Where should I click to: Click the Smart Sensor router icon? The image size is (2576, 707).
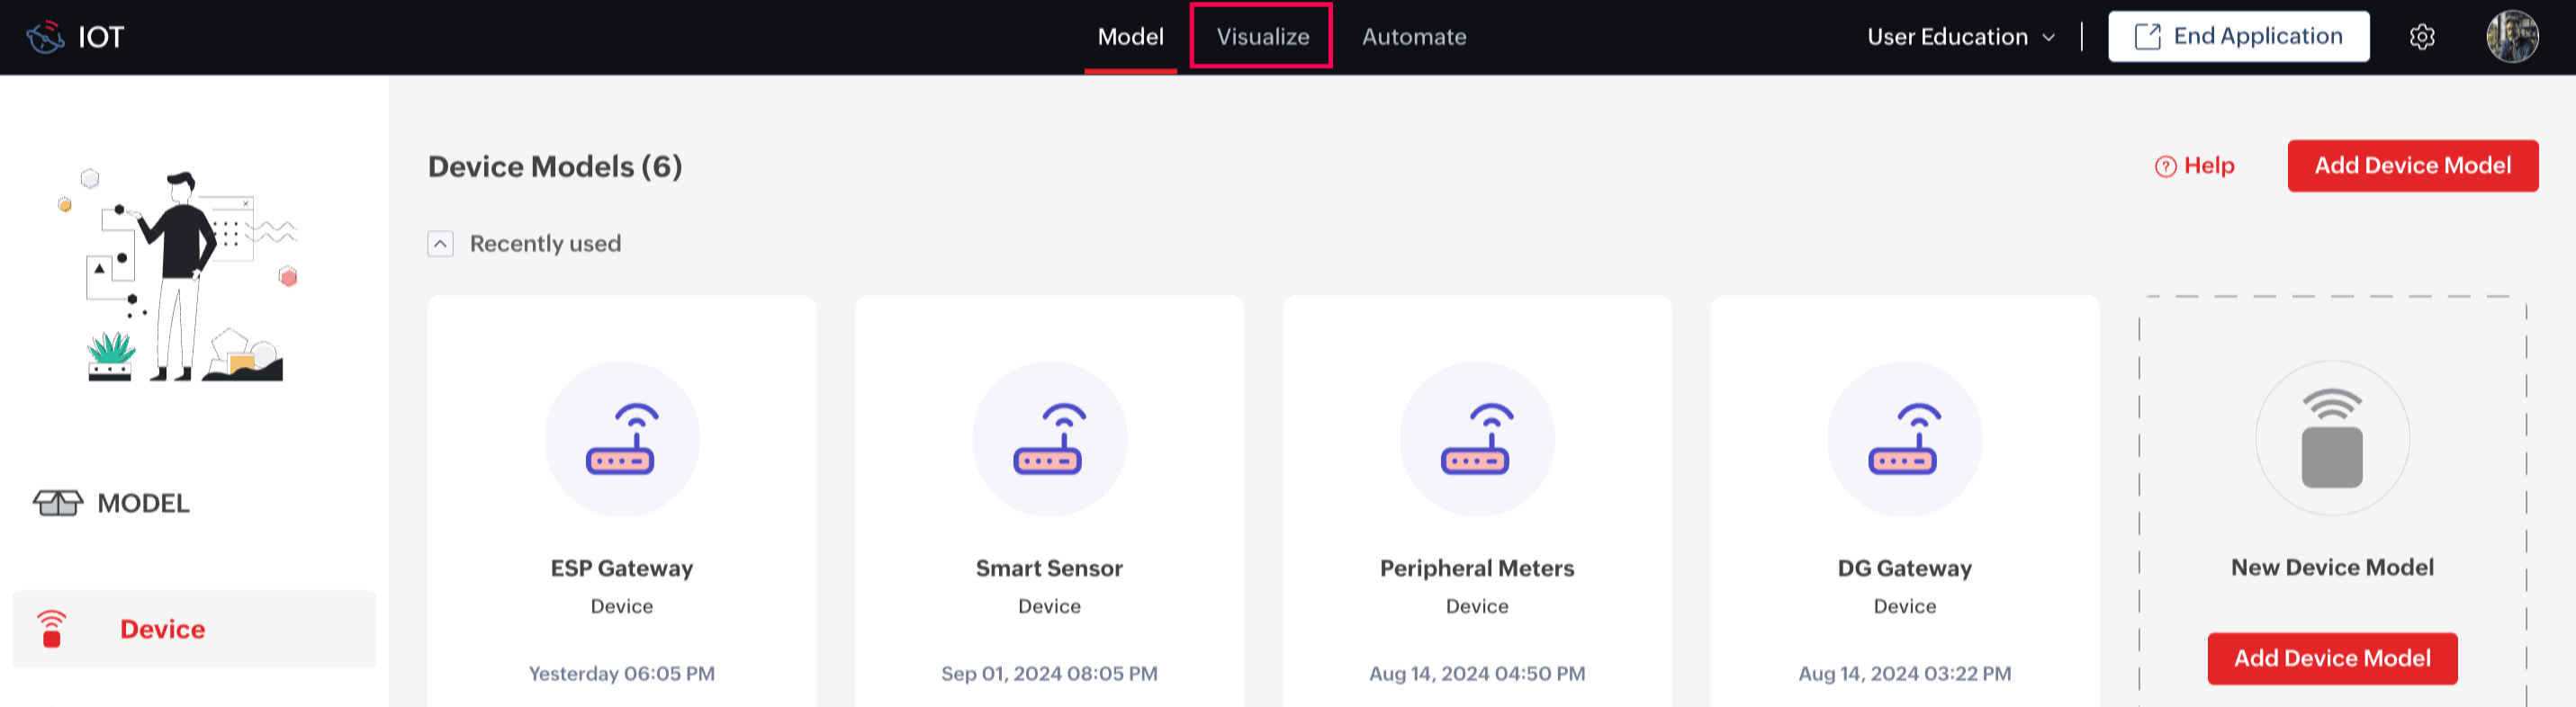(x=1049, y=439)
